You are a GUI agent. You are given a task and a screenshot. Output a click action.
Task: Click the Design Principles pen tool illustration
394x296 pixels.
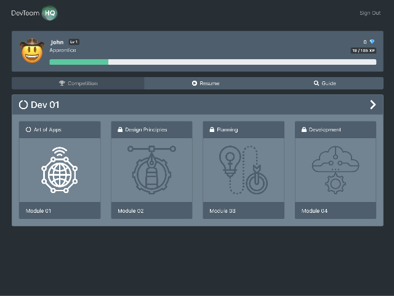(x=151, y=170)
